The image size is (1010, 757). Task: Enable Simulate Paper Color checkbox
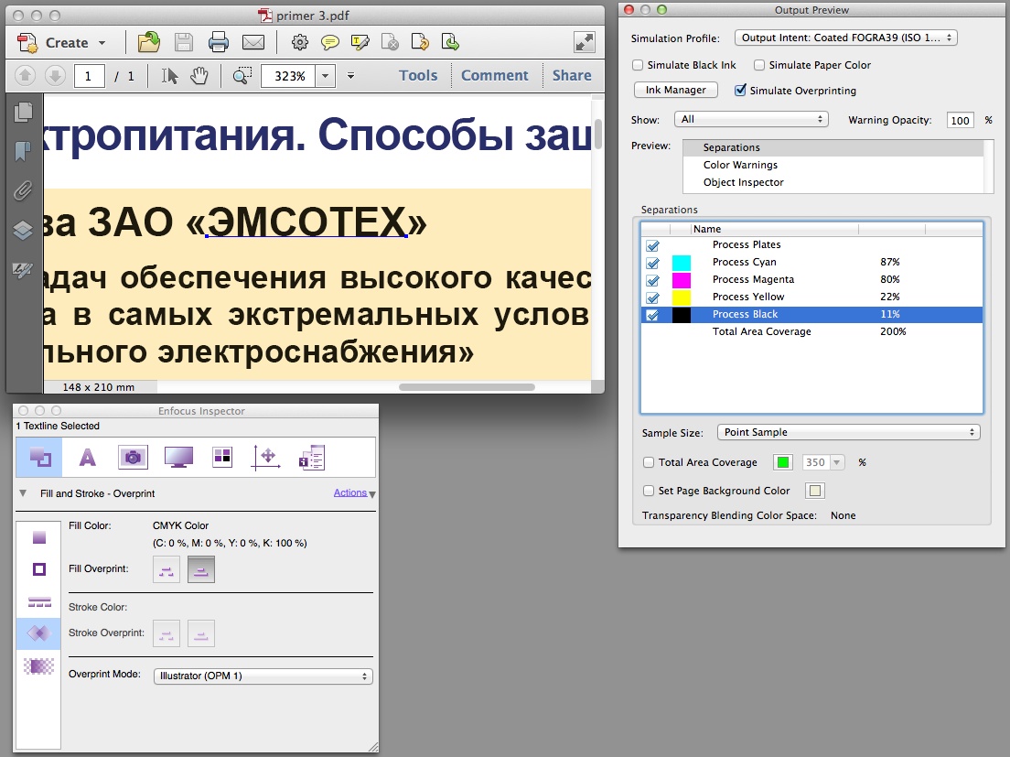point(759,65)
